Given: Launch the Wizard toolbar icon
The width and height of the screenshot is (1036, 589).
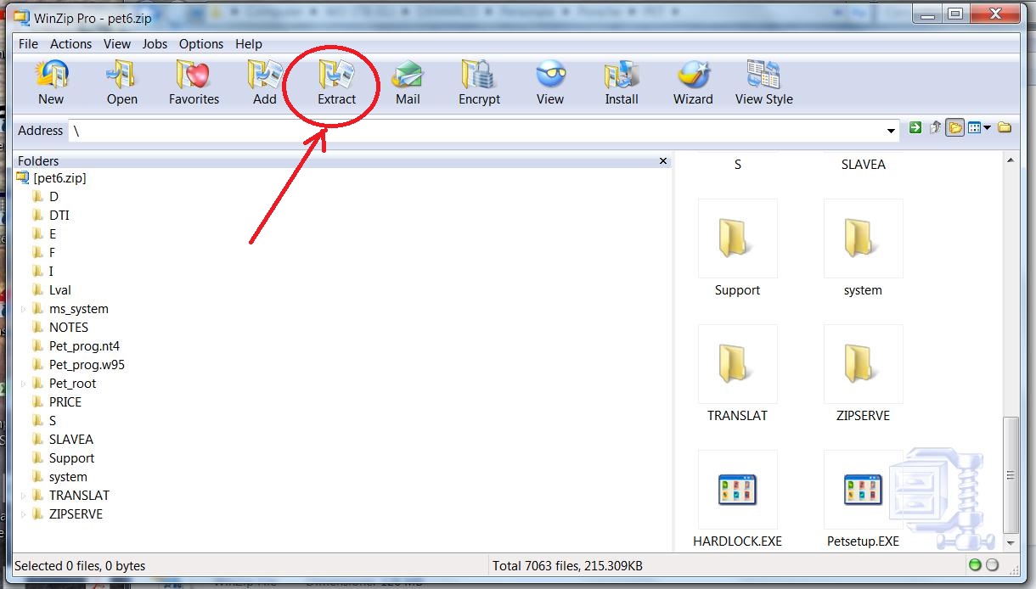Looking at the screenshot, I should 693,76.
